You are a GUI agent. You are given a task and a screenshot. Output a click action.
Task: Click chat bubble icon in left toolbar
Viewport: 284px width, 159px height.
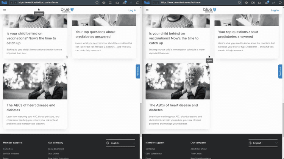[x=137, y=3]
